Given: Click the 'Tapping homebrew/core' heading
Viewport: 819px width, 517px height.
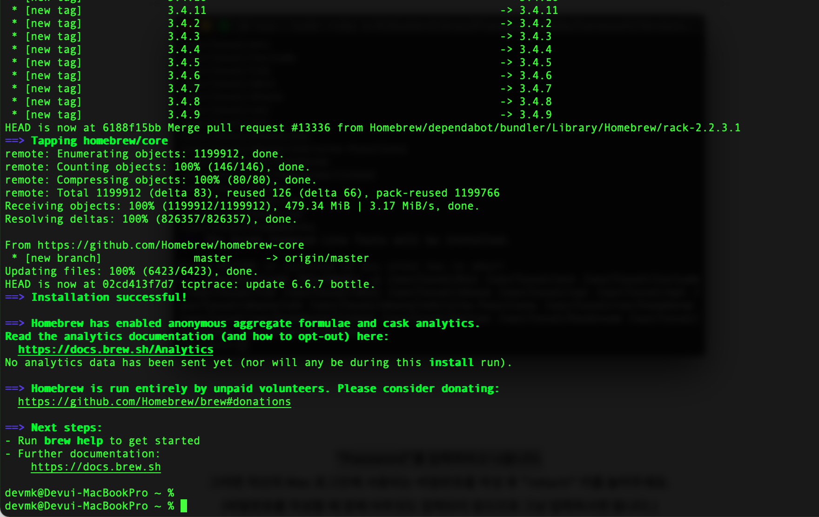Looking at the screenshot, I should [x=87, y=141].
